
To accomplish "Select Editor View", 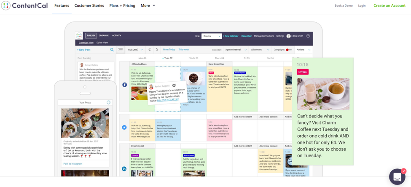I will pyautogui.click(x=102, y=43).
